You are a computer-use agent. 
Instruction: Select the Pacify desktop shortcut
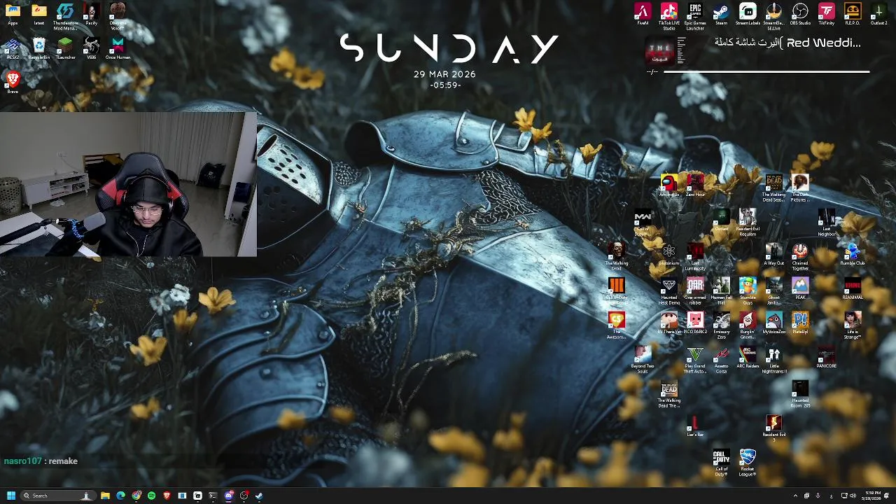click(x=91, y=14)
